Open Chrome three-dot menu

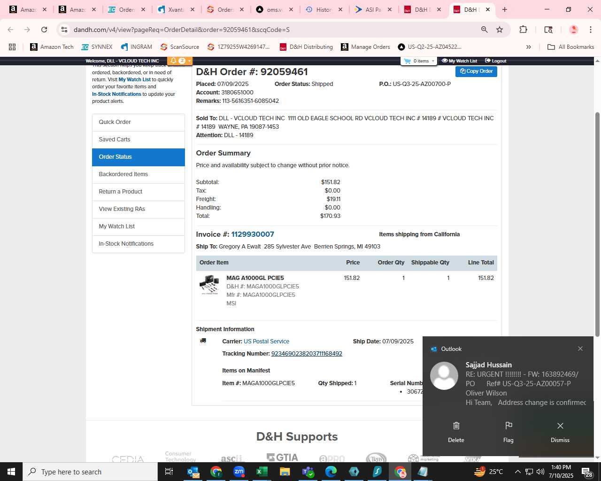(x=590, y=30)
